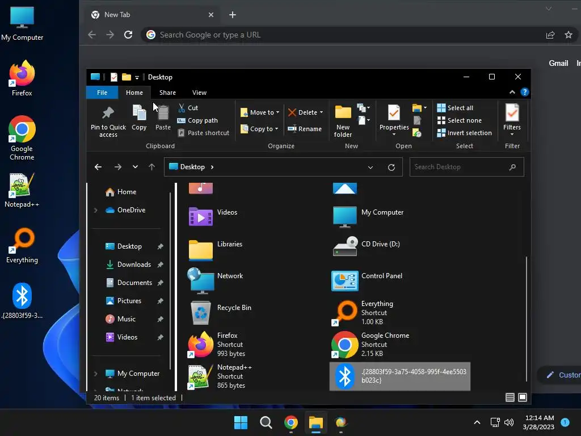
Task: Collapse the ribbon with up chevron
Action: click(512, 92)
